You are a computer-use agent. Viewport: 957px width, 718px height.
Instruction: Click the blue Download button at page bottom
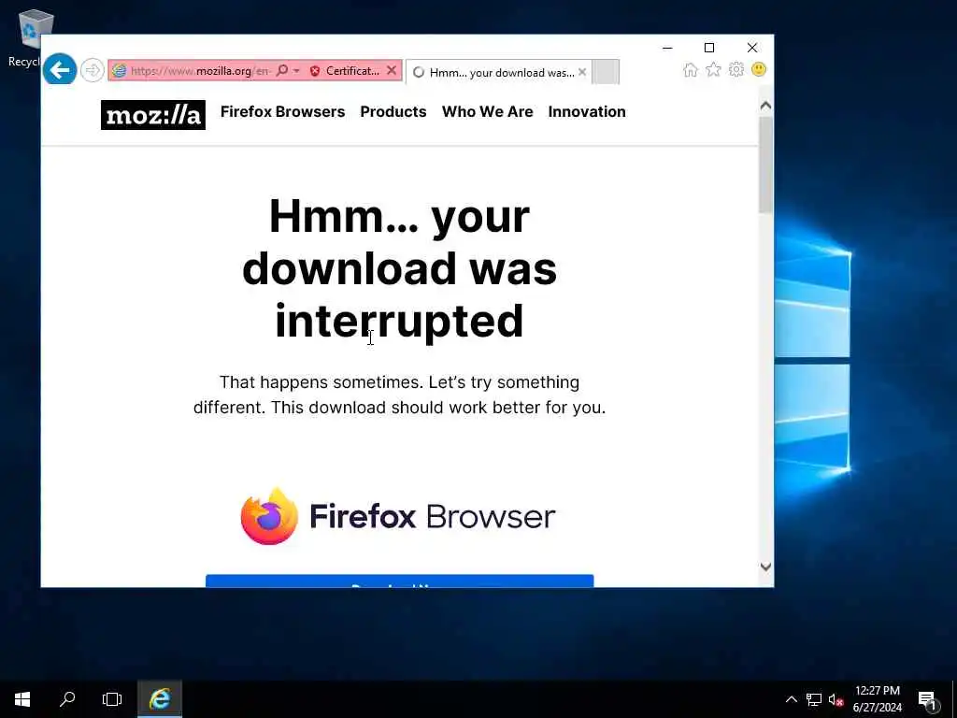coord(400,581)
